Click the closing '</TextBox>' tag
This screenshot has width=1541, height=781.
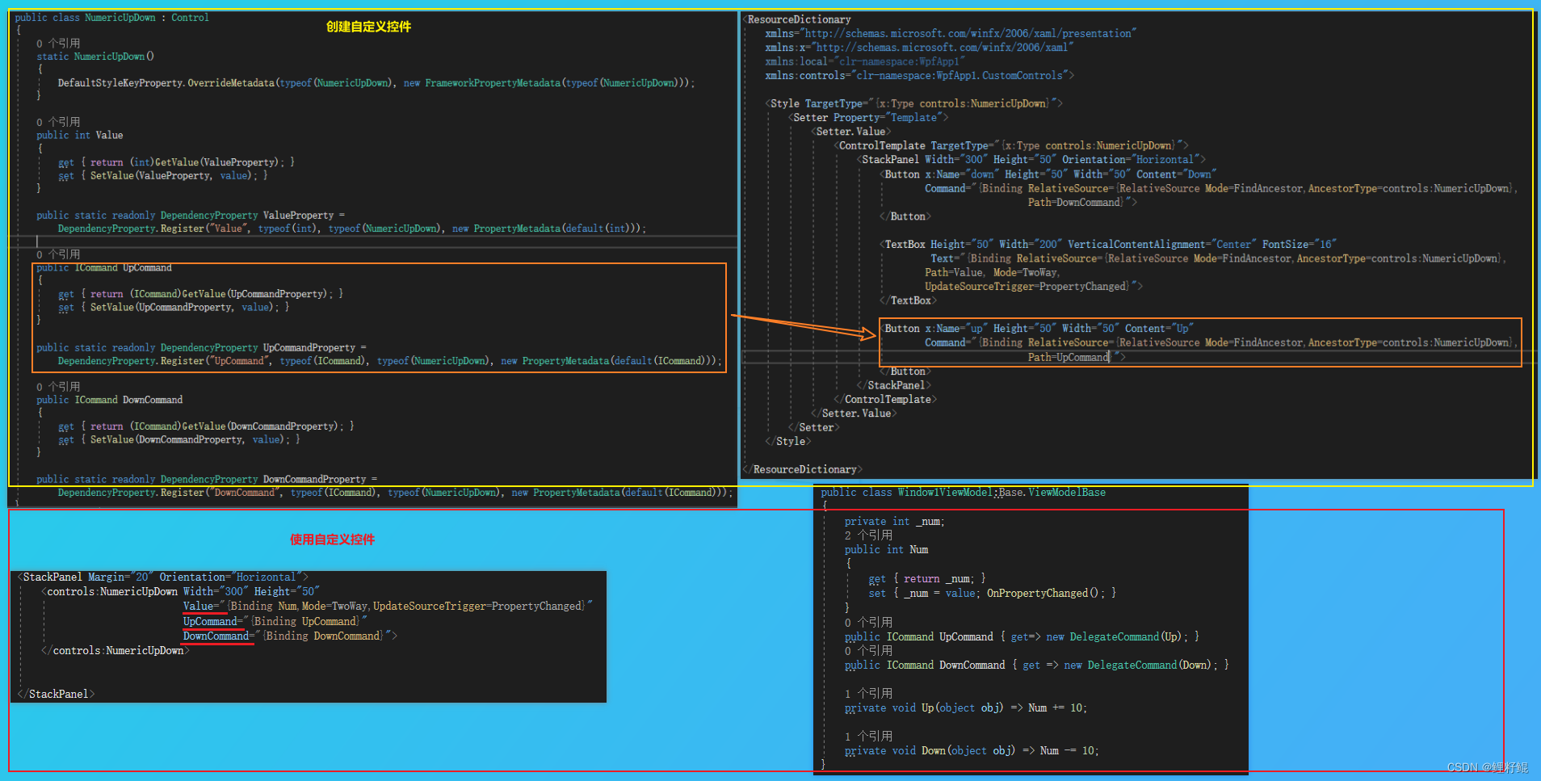coord(909,300)
